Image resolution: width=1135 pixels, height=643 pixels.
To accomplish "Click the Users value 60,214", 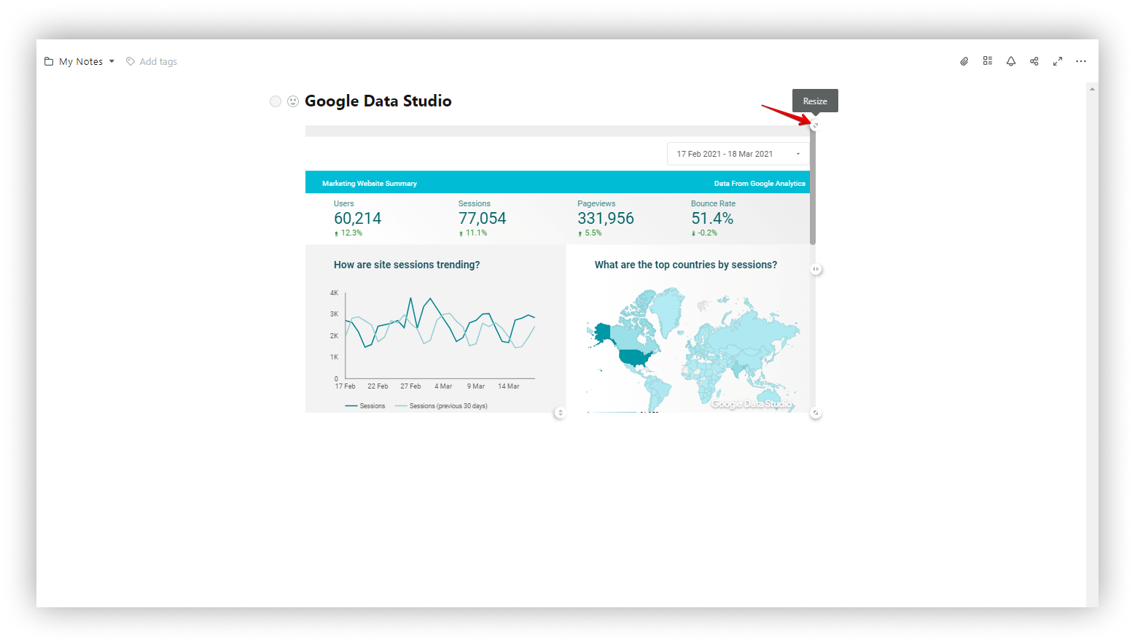I will point(357,218).
